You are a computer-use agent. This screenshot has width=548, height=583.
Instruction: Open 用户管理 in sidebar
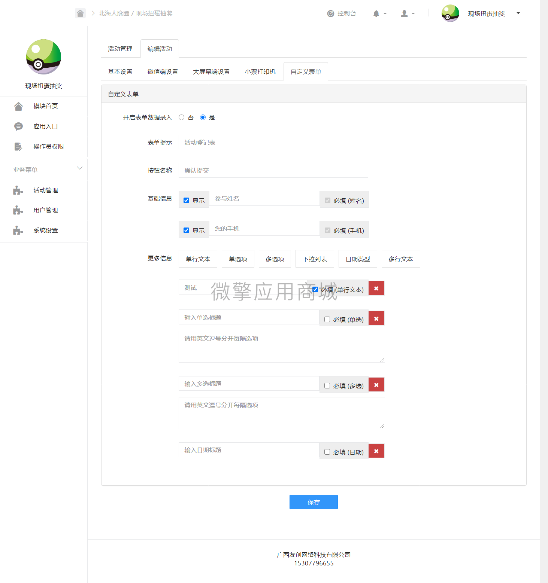click(46, 210)
